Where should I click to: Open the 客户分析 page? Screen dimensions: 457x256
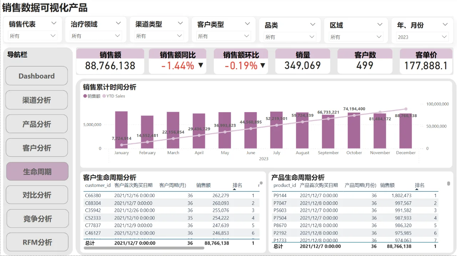[x=36, y=147]
